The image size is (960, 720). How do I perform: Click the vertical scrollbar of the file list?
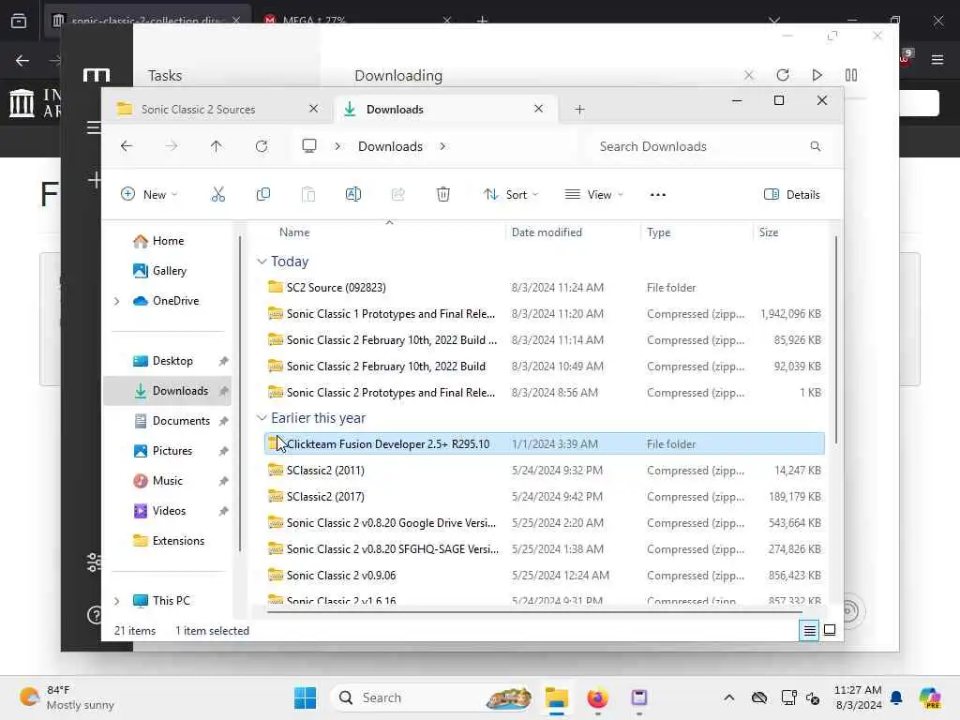[x=835, y=339]
